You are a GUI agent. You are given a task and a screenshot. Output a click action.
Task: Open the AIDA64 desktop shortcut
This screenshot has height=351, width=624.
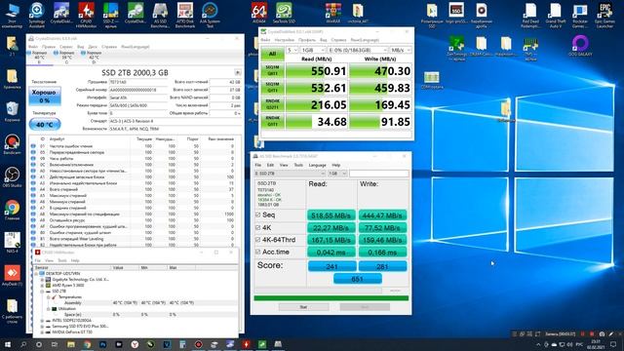coord(259,13)
